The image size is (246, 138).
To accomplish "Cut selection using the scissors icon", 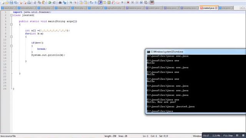I will [x=35, y=3].
